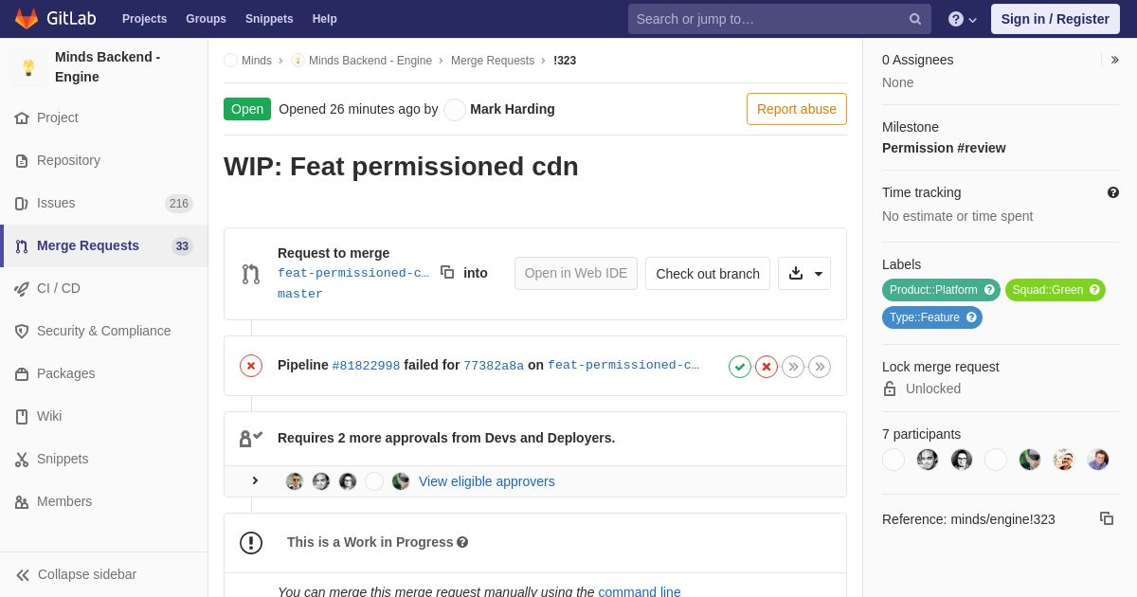Open the passed pipeline stage icon
Screen dimensions: 1137x597
740,367
